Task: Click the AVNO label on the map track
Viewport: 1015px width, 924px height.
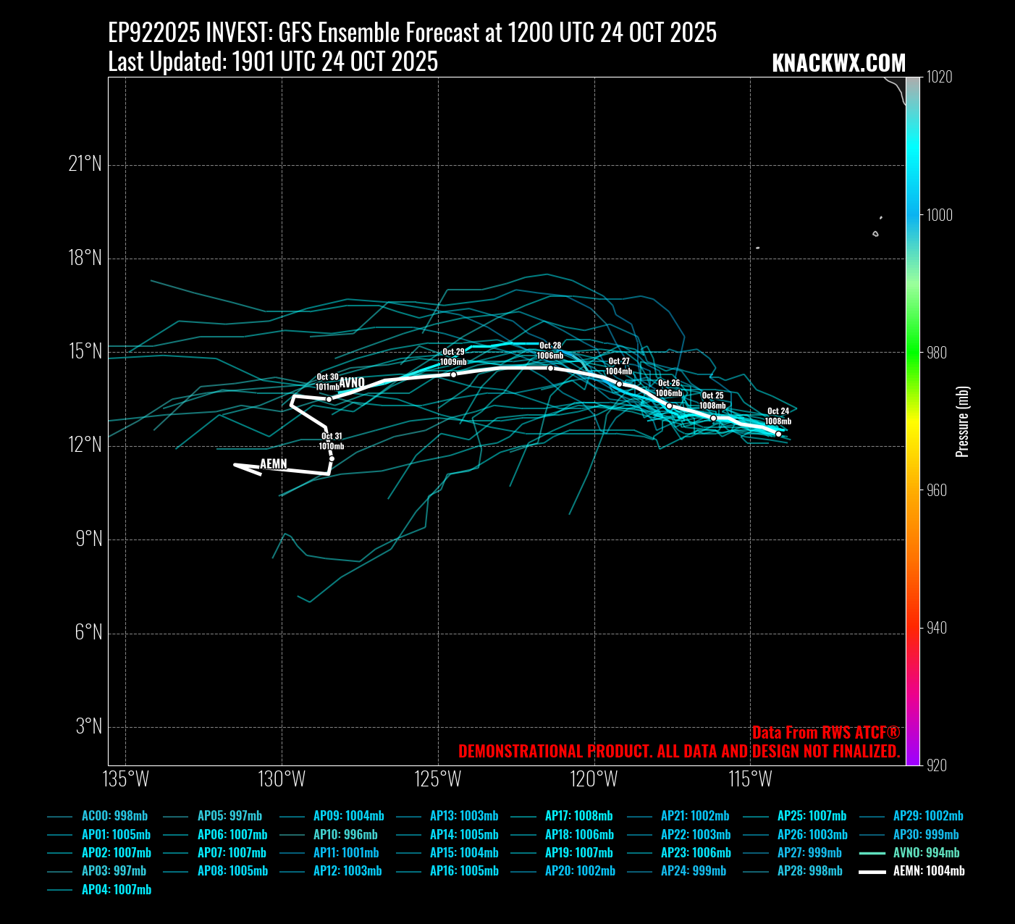Action: 352,382
